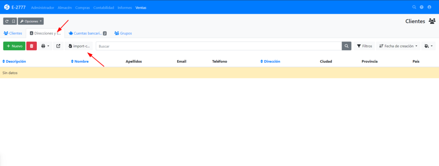Screen dimensions: 439x166
Task: Run search with magnifier button
Action: (346, 46)
